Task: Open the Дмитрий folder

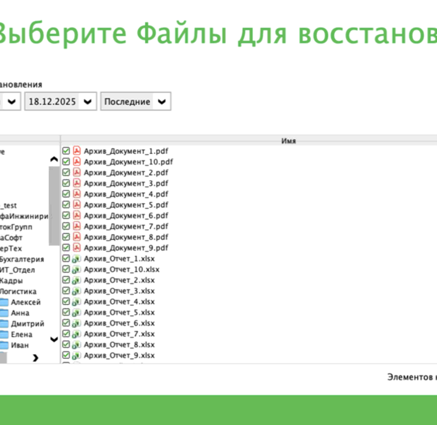Action: (x=28, y=324)
